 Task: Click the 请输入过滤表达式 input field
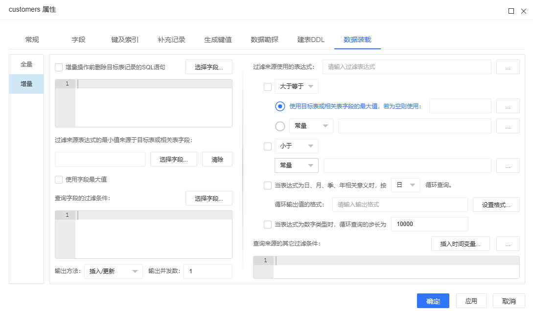(x=407, y=67)
